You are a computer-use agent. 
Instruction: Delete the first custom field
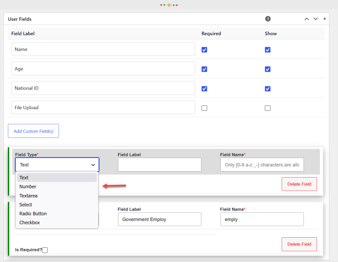tap(299, 184)
